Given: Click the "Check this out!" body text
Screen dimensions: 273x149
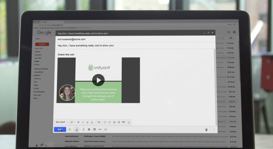Looking at the screenshot, I should point(66,54).
